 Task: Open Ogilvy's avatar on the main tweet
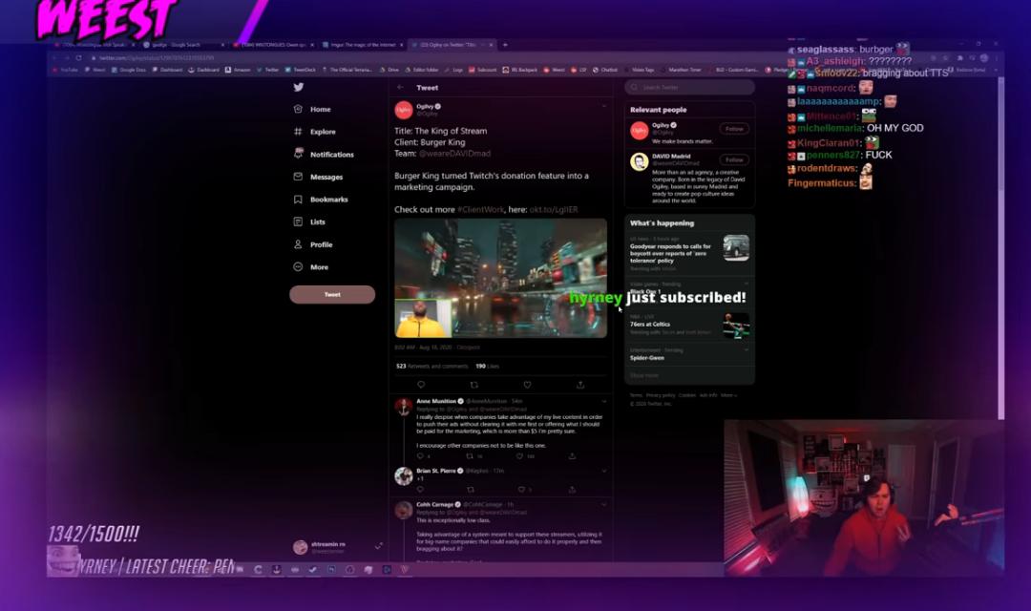click(403, 110)
